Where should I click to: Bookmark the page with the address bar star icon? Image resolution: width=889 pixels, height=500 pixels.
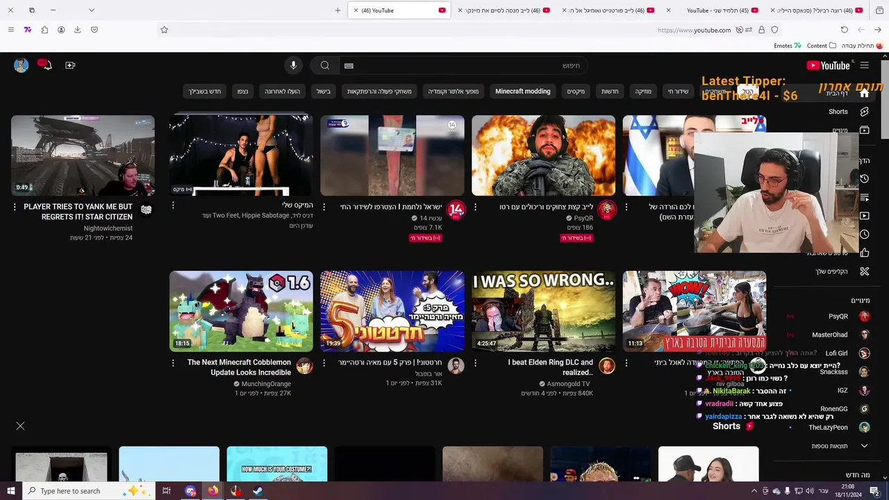[165, 30]
